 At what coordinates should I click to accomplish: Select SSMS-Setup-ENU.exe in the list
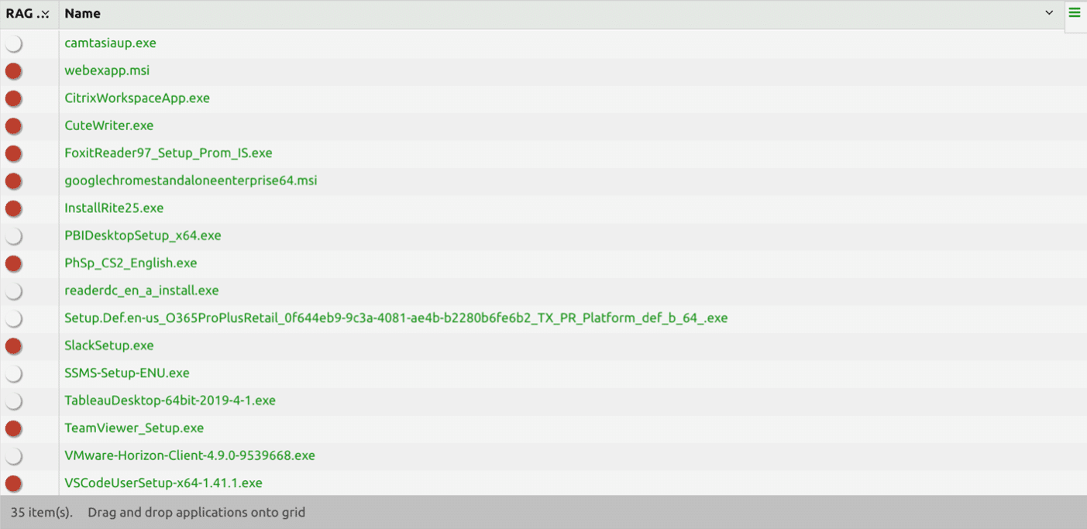coord(127,373)
